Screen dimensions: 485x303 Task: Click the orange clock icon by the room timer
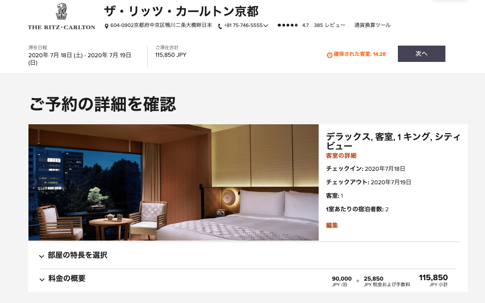[x=330, y=55]
